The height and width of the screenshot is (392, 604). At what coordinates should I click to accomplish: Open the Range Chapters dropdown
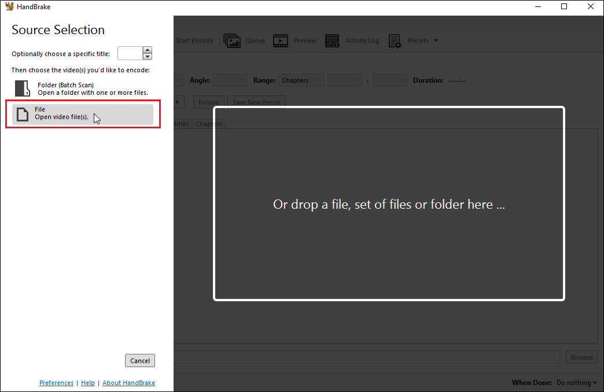pyautogui.click(x=301, y=80)
